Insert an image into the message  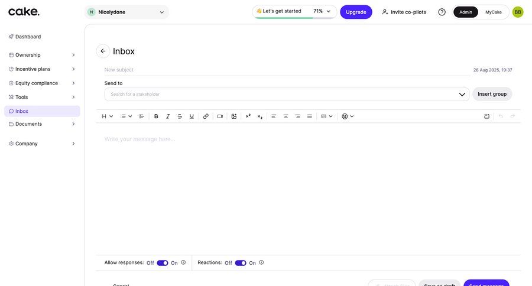pyautogui.click(x=234, y=116)
